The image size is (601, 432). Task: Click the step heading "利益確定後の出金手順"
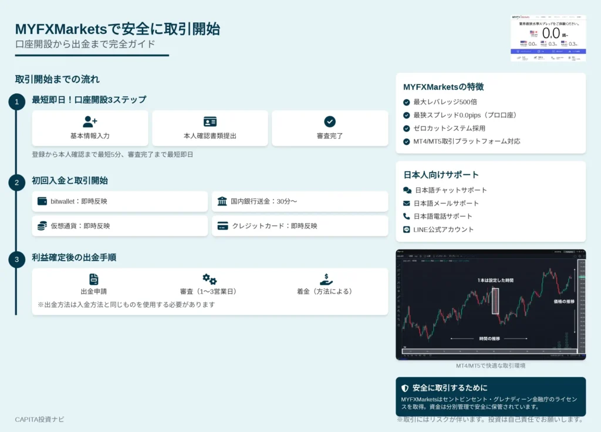(74, 258)
